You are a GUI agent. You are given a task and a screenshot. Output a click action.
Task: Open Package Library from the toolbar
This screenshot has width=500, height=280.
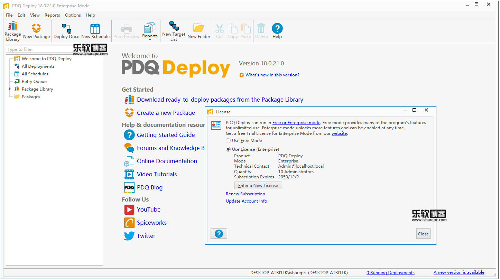click(x=13, y=31)
